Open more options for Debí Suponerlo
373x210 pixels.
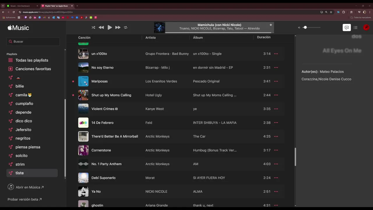click(x=276, y=178)
